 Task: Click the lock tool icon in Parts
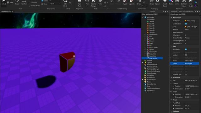point(105,3)
